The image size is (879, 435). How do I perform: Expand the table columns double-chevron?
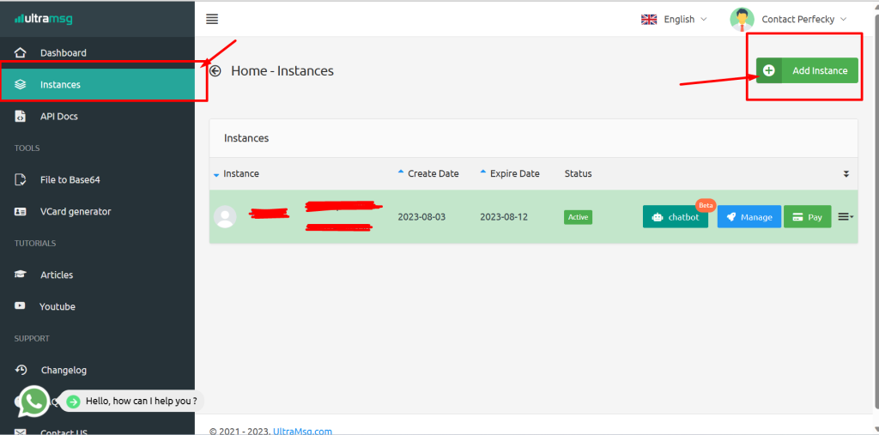pos(846,174)
